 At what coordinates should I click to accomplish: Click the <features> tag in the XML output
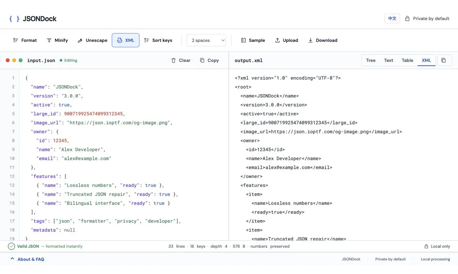(x=254, y=185)
